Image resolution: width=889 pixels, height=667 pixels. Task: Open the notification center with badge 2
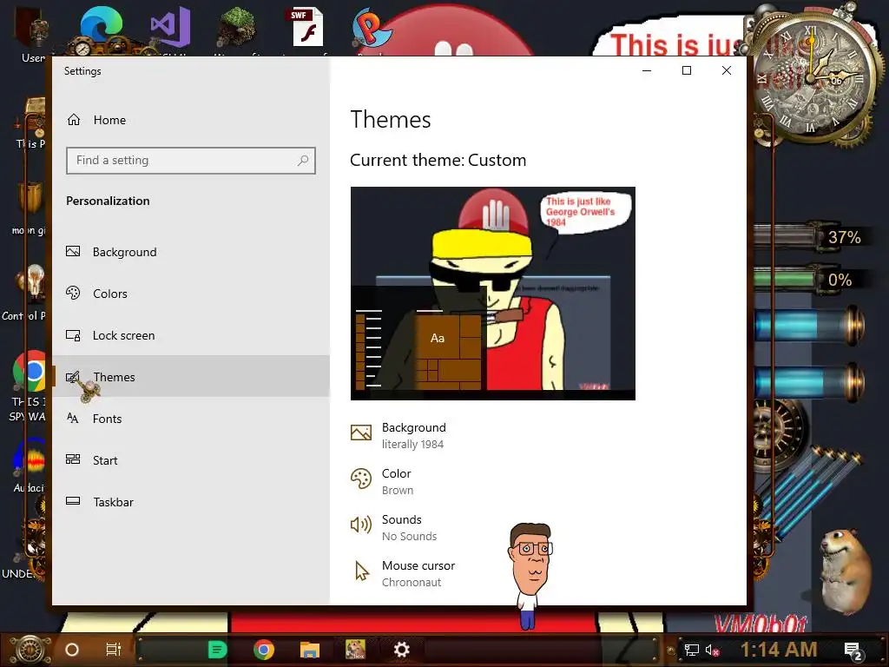coord(853,651)
